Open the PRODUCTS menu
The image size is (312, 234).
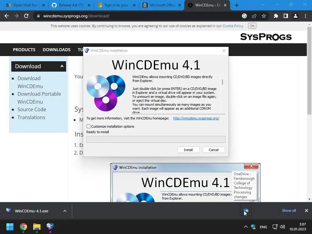(x=24, y=50)
